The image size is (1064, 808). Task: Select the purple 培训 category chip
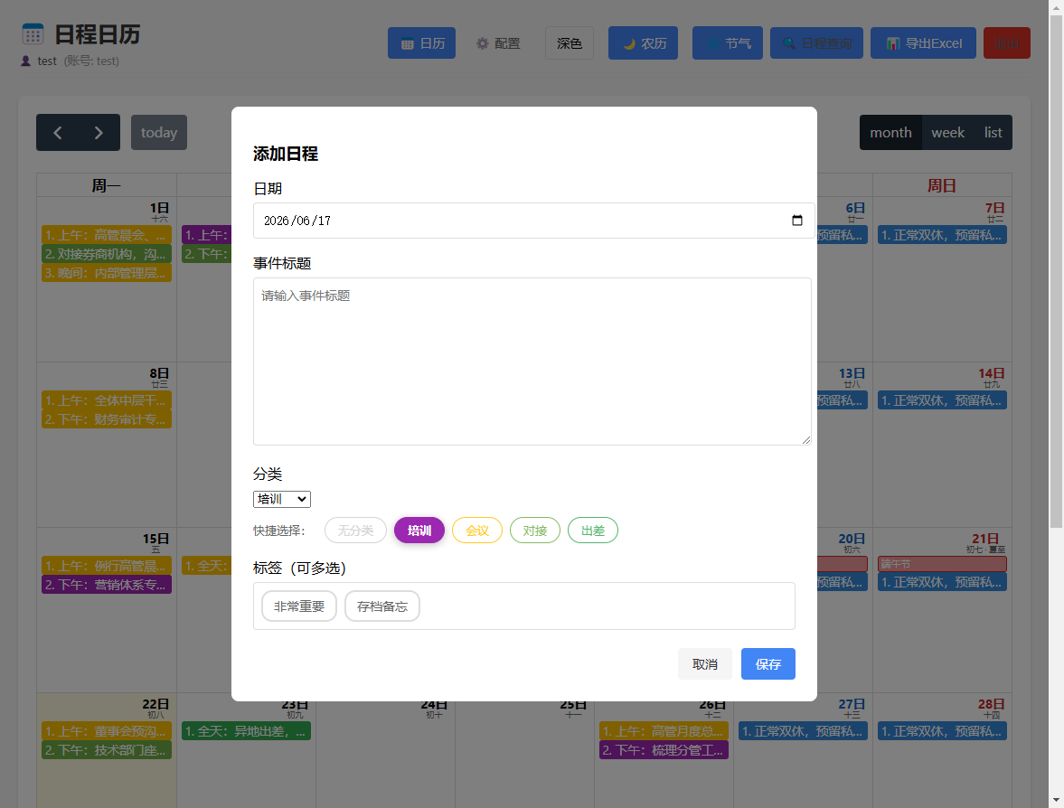[419, 531]
